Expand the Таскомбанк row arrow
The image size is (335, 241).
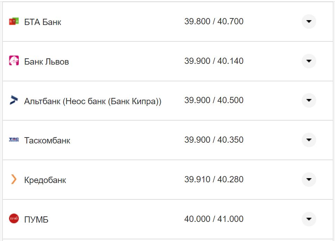[309, 140]
